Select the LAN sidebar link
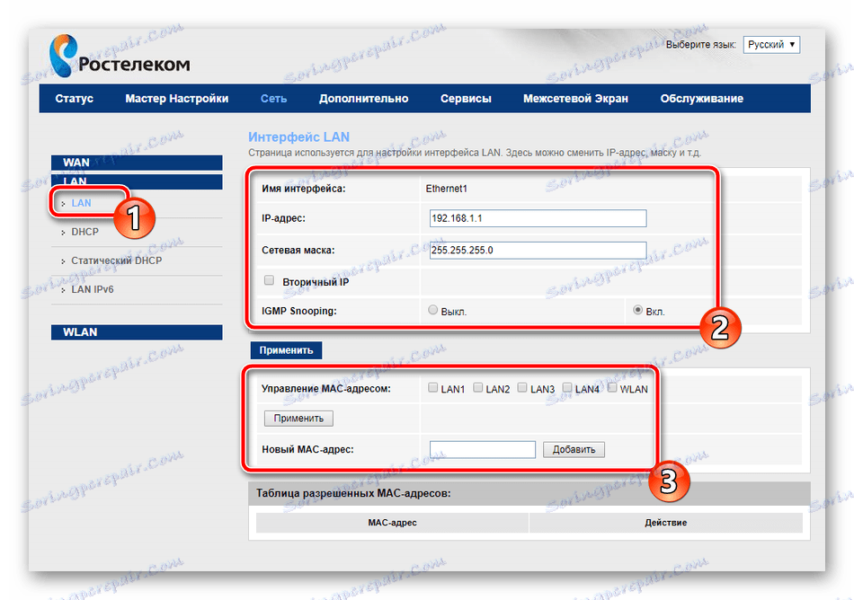Screen dimensions: 854x600 click(81, 203)
